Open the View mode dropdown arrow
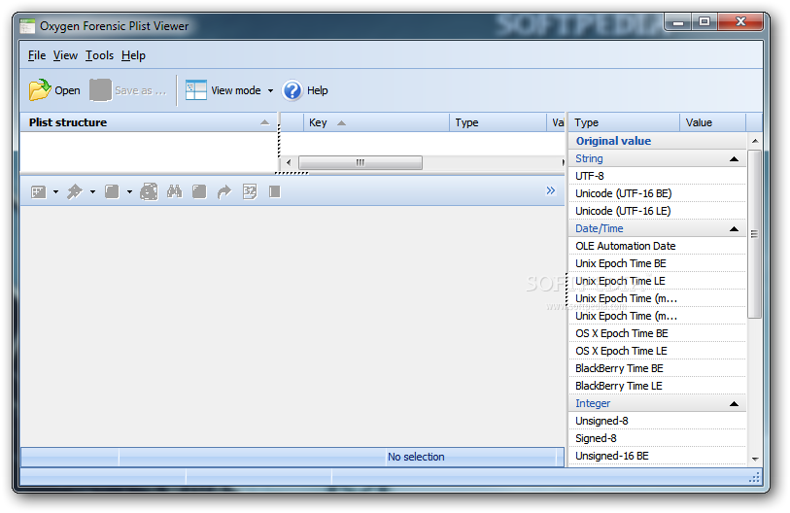The height and width of the screenshot is (513, 790). [270, 90]
